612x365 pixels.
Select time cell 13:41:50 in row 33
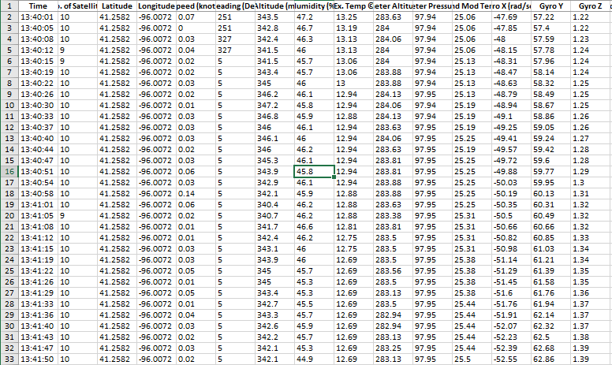(x=37, y=359)
